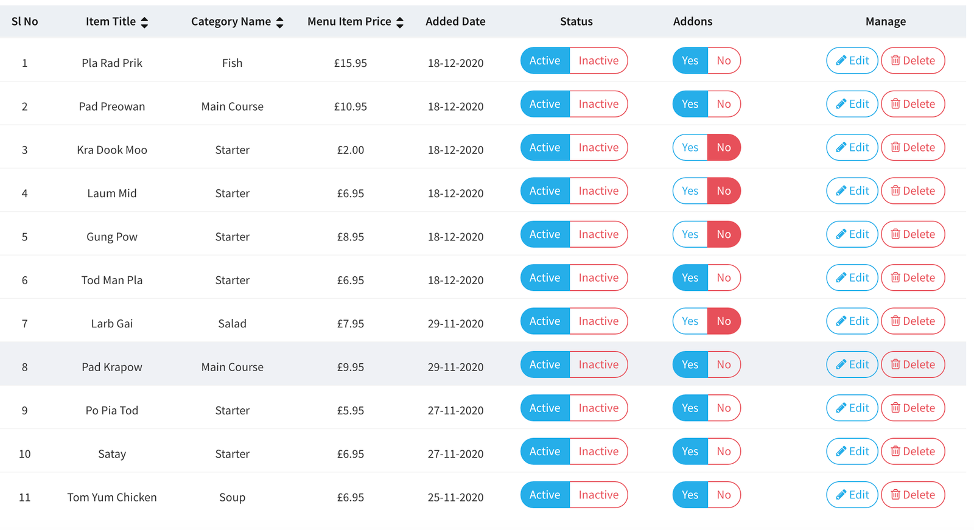Select No addons for Tod Man Pla
This screenshot has height=530, width=974.
pyautogui.click(x=724, y=277)
